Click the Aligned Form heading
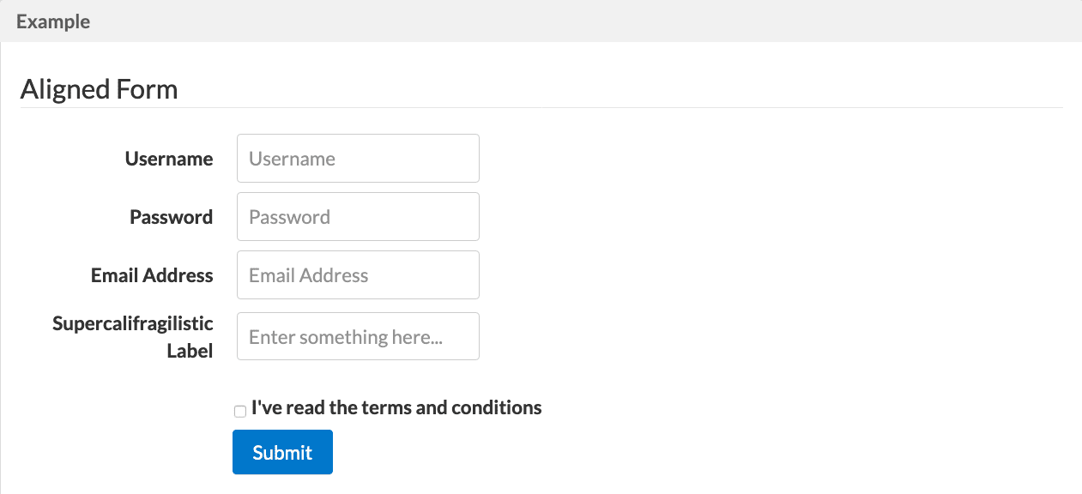The image size is (1082, 494). 99,89
